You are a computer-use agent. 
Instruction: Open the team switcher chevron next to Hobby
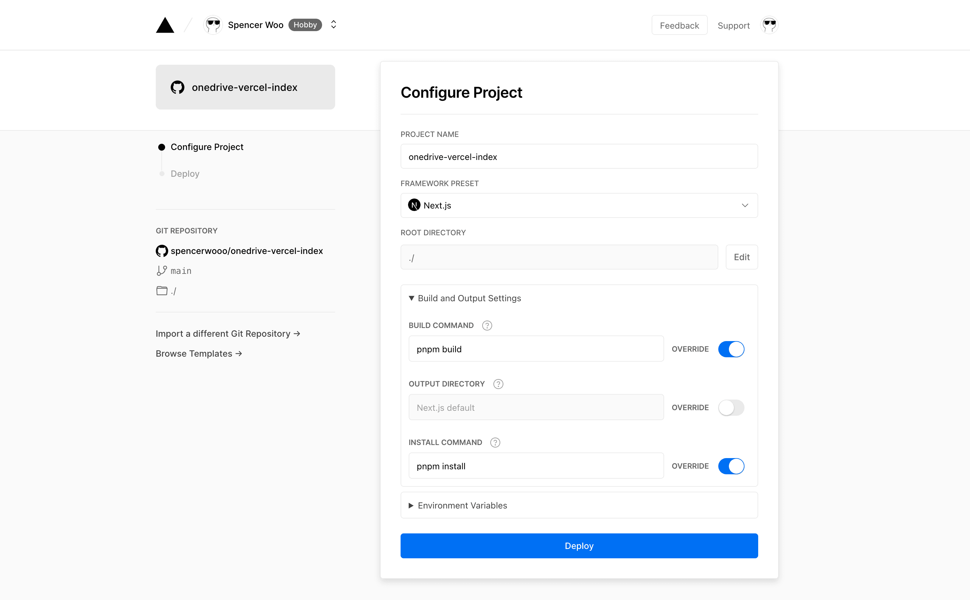coord(333,25)
